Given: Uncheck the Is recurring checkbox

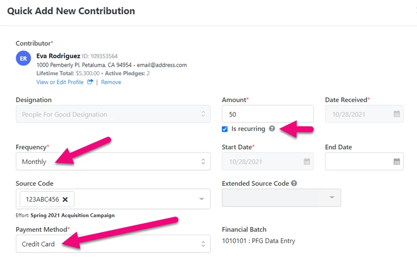Looking at the screenshot, I should point(225,129).
